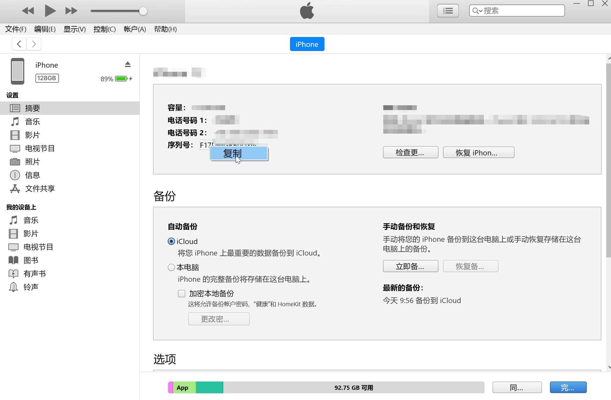
Task: Click the 检查更... update button
Action: [x=410, y=152]
